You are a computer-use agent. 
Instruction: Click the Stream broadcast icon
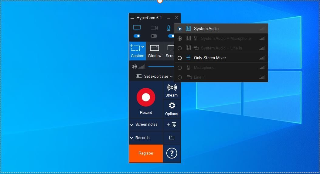[x=172, y=88]
